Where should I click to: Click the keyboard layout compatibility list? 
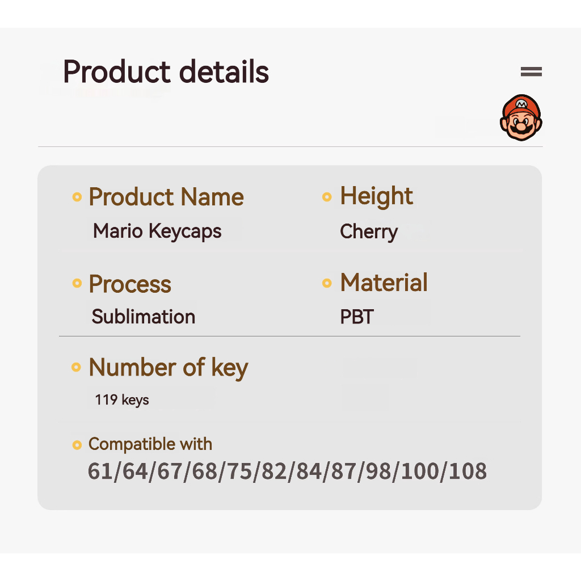287,471
